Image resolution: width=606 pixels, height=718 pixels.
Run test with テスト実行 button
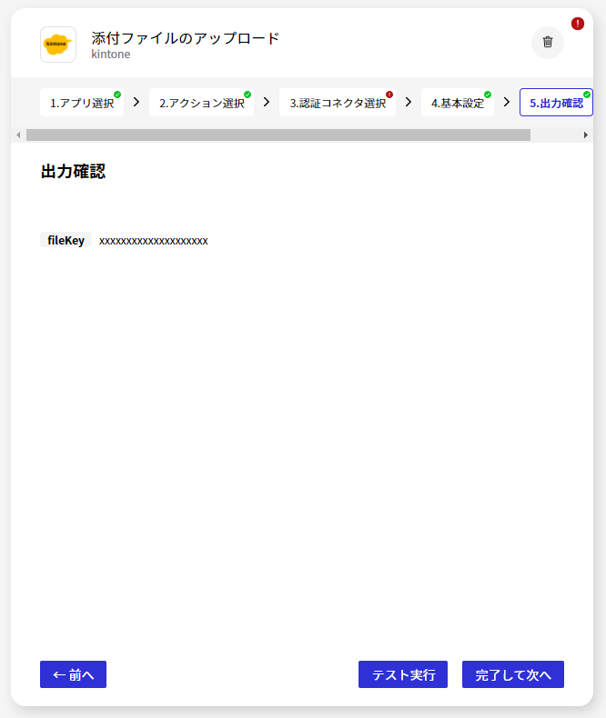[402, 674]
